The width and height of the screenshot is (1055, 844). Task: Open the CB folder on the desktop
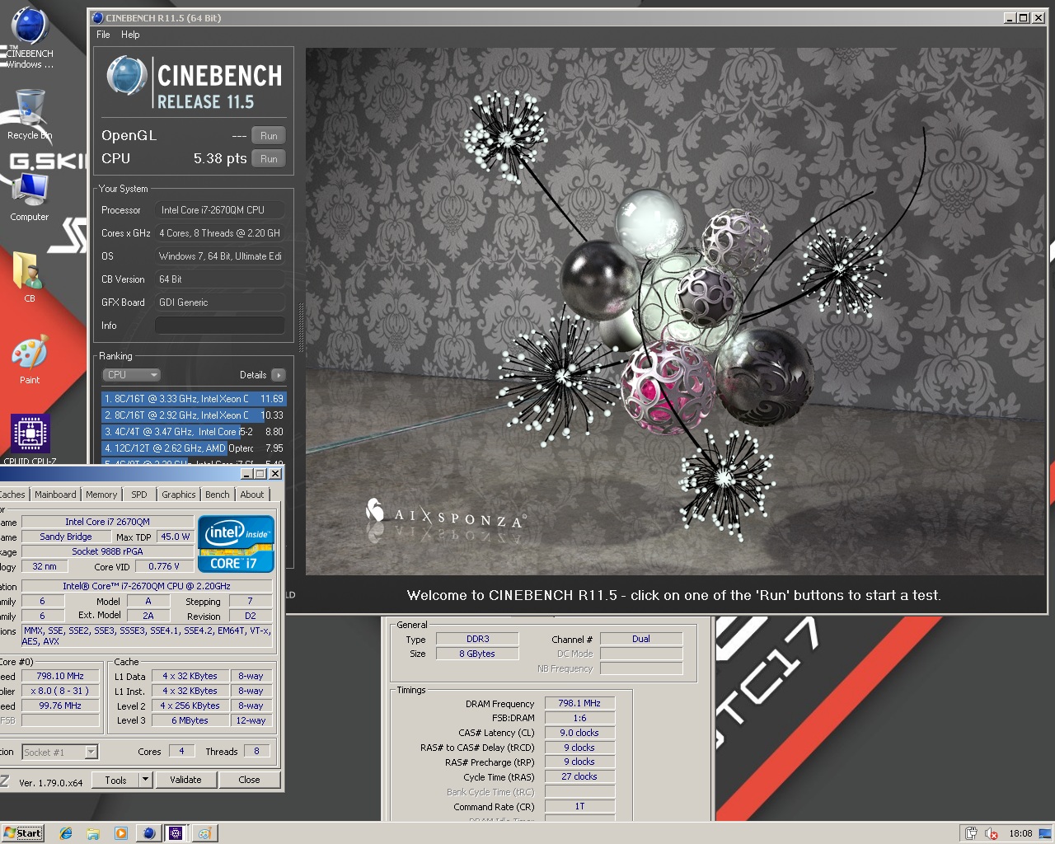coord(29,277)
